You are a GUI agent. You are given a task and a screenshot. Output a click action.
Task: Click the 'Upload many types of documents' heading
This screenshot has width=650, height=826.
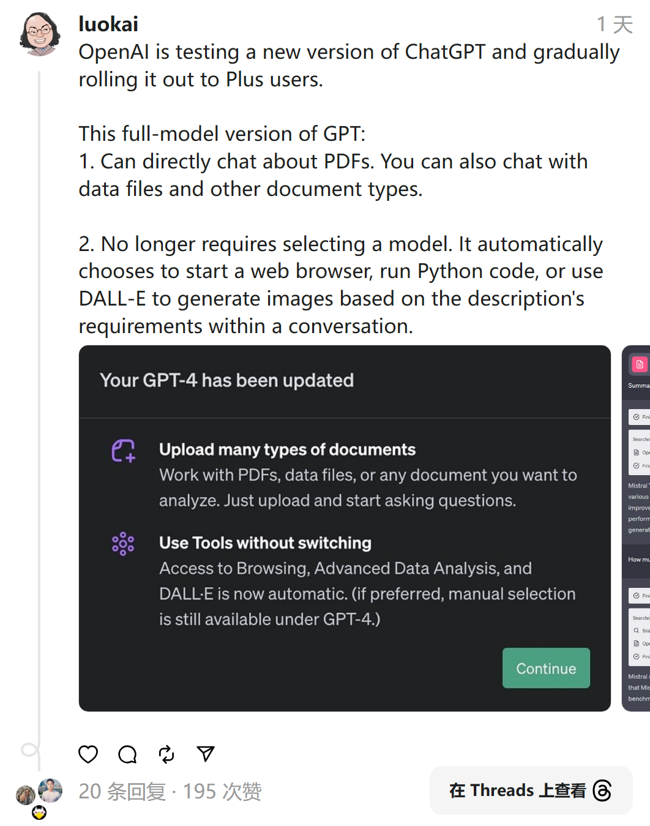tap(287, 449)
